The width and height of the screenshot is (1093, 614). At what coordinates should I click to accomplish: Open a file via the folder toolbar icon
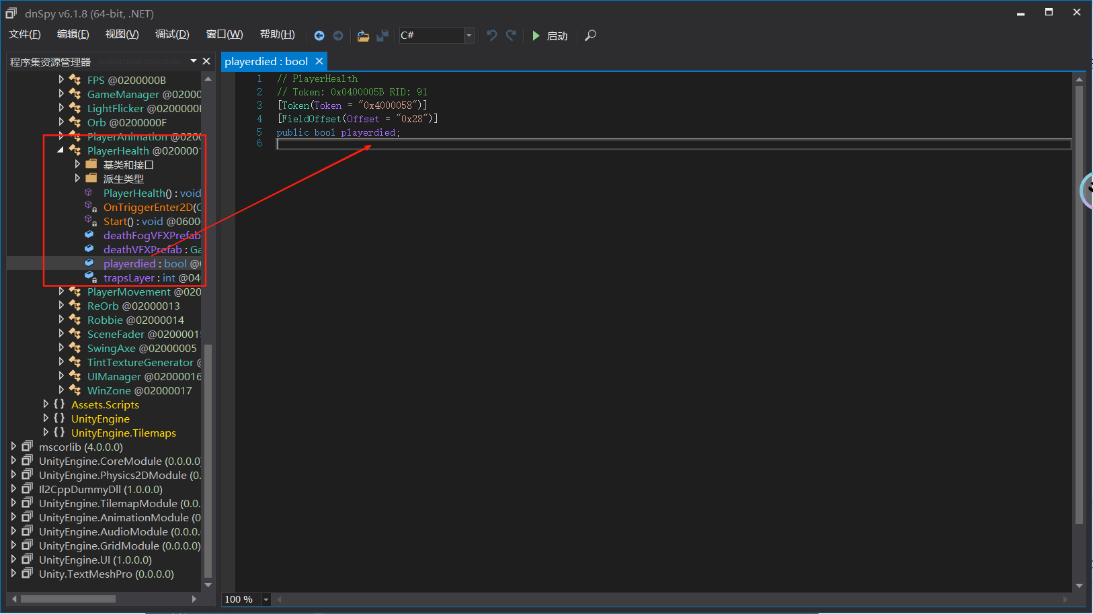363,36
